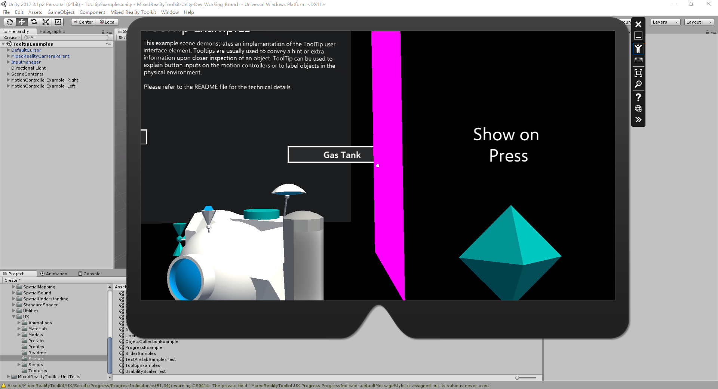
Task: Toggle pivot mode with the Center button
Action: coord(83,22)
